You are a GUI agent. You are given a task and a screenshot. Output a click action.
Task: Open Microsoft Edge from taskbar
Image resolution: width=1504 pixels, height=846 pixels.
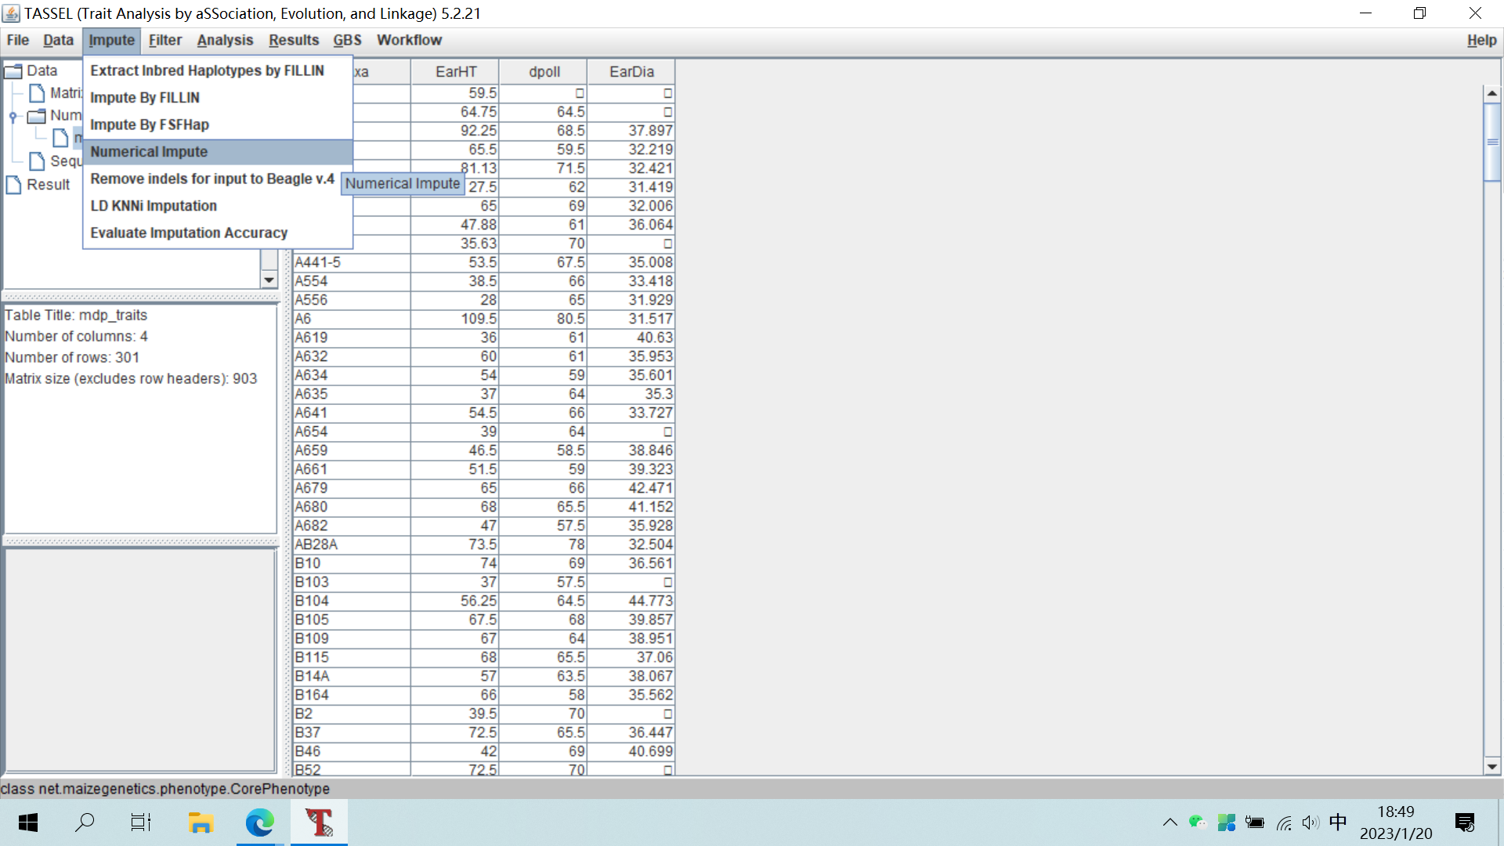(x=259, y=822)
